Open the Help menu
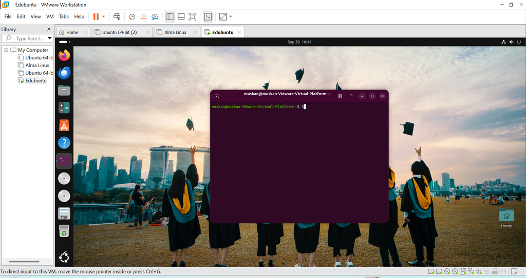Screen dimensions: 526x278 (79, 16)
